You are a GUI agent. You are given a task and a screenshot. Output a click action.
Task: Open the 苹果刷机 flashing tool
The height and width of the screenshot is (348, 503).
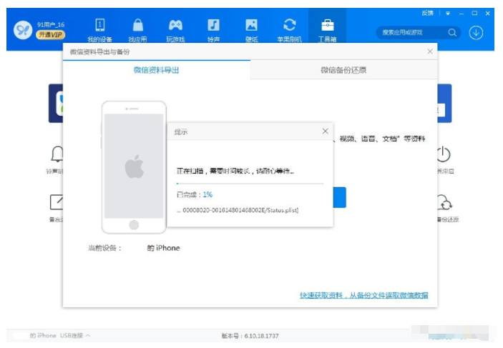click(289, 29)
